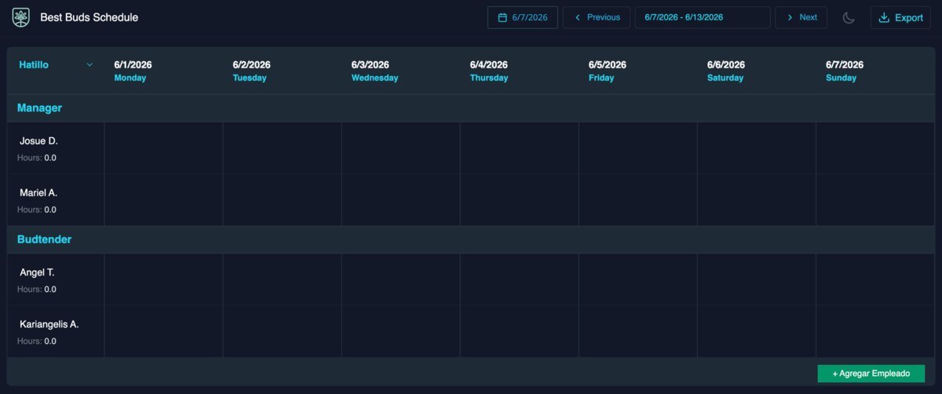Click Josue D.'s Saturday shift cell
The image size is (942, 394).
point(757,148)
